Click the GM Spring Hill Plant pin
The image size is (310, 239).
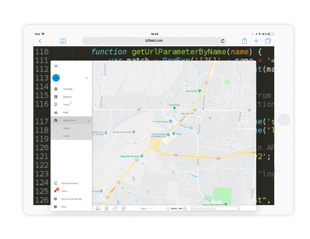click(x=134, y=132)
